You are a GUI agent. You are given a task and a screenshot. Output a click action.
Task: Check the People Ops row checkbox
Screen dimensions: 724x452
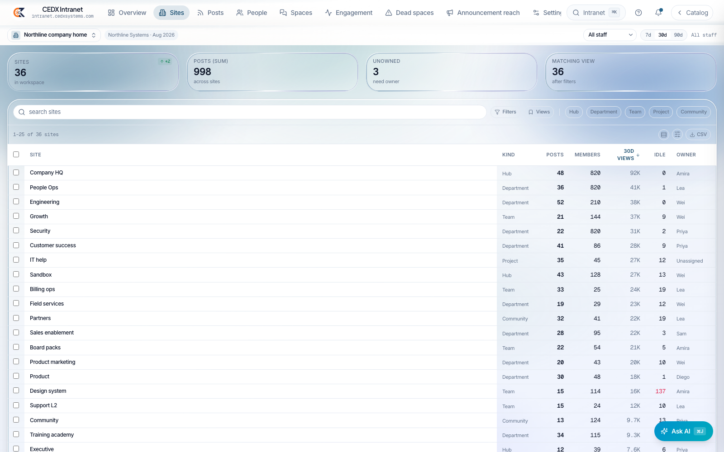tap(16, 187)
